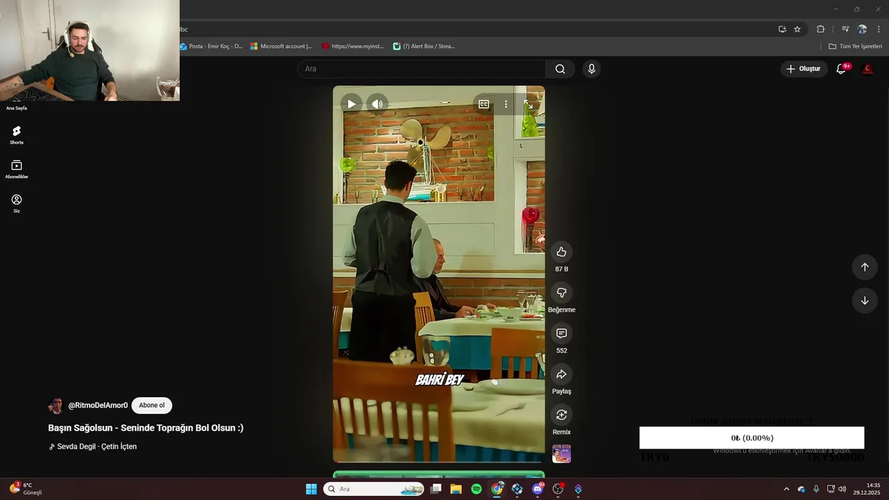Open the Microsoft account bookmark
889x500 pixels.
click(281, 47)
